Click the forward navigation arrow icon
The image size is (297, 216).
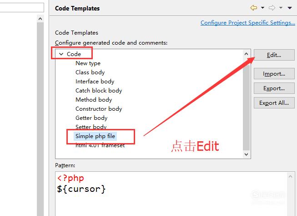pos(272,8)
